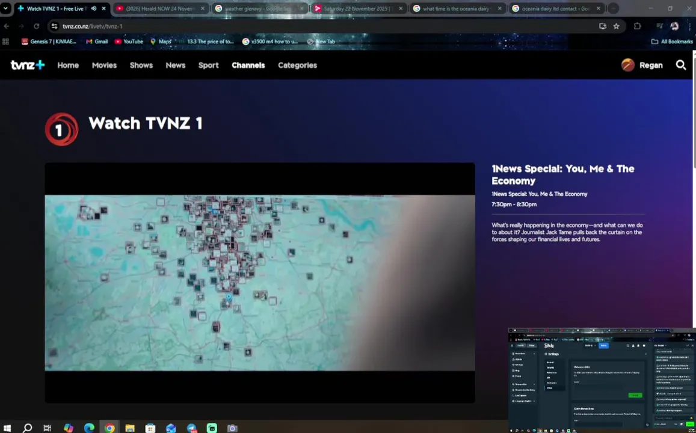Click the install/cast screen icon in address bar
The image size is (696, 433).
pos(602,26)
